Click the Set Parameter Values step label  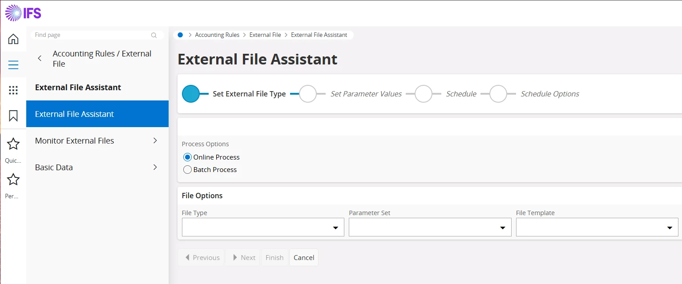366,94
